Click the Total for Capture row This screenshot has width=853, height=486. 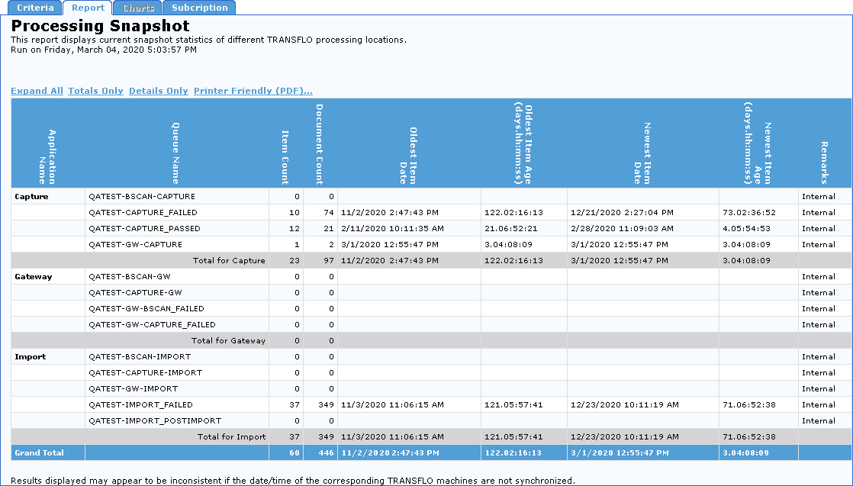click(229, 261)
